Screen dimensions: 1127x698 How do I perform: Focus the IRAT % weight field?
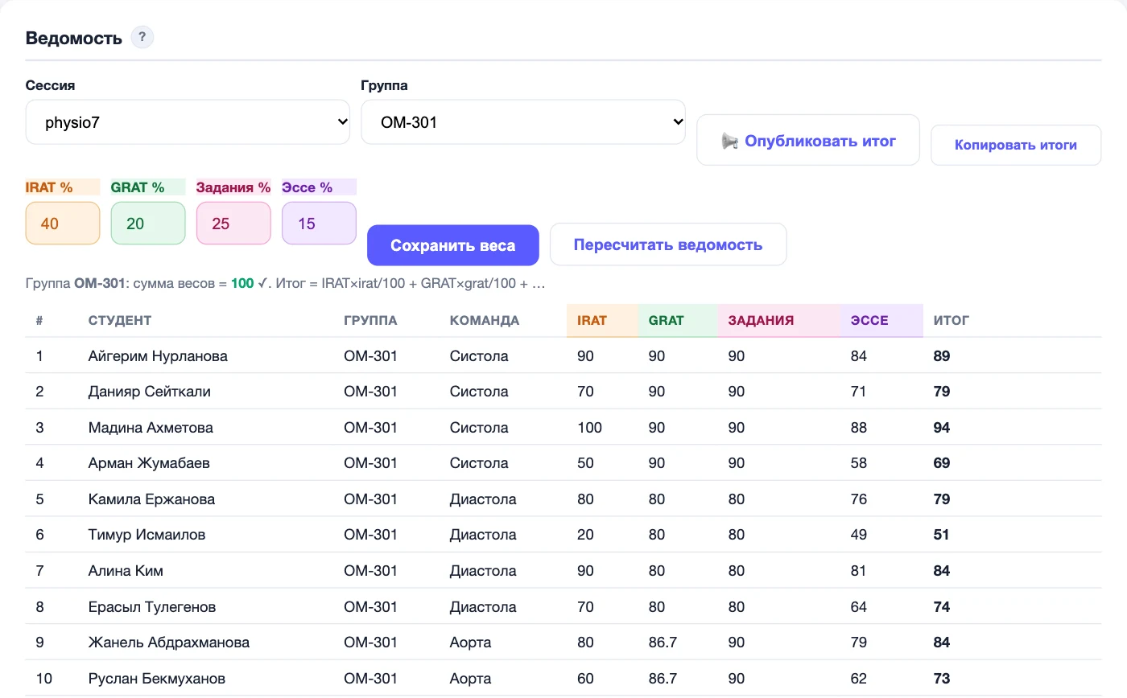pyautogui.click(x=63, y=224)
